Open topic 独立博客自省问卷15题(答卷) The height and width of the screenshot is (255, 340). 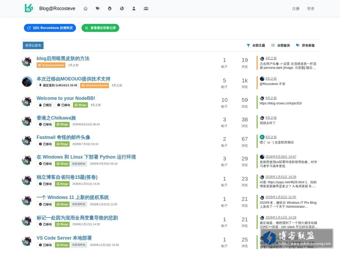[x=67, y=177]
